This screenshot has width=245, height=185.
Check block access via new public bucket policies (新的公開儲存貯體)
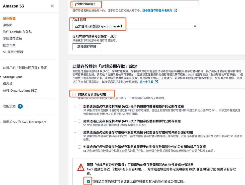(80, 132)
